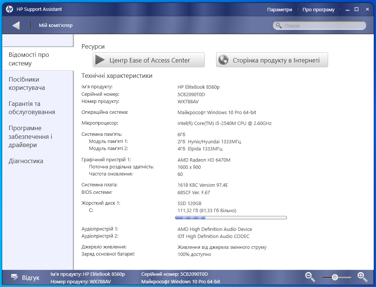Minimize the HP Support Assistant window
Screen dimensions: 376x287
[348, 10]
